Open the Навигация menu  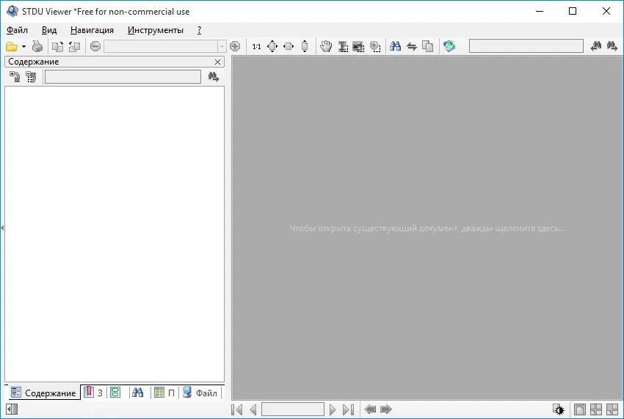92,30
